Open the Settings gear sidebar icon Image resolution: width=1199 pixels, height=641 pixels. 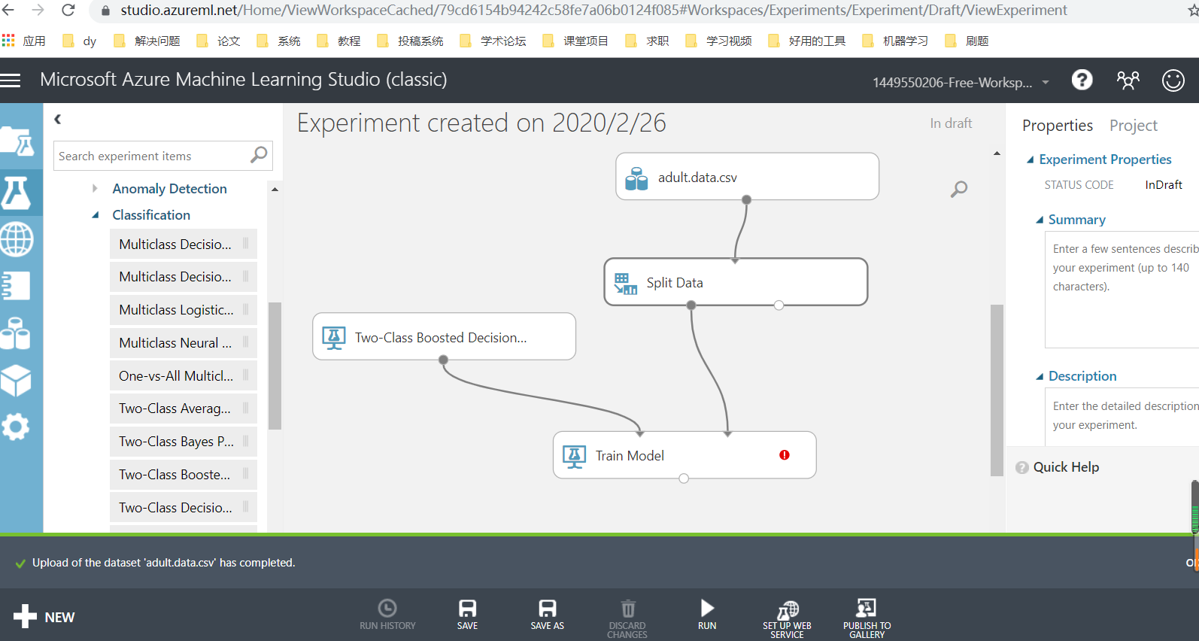point(17,427)
